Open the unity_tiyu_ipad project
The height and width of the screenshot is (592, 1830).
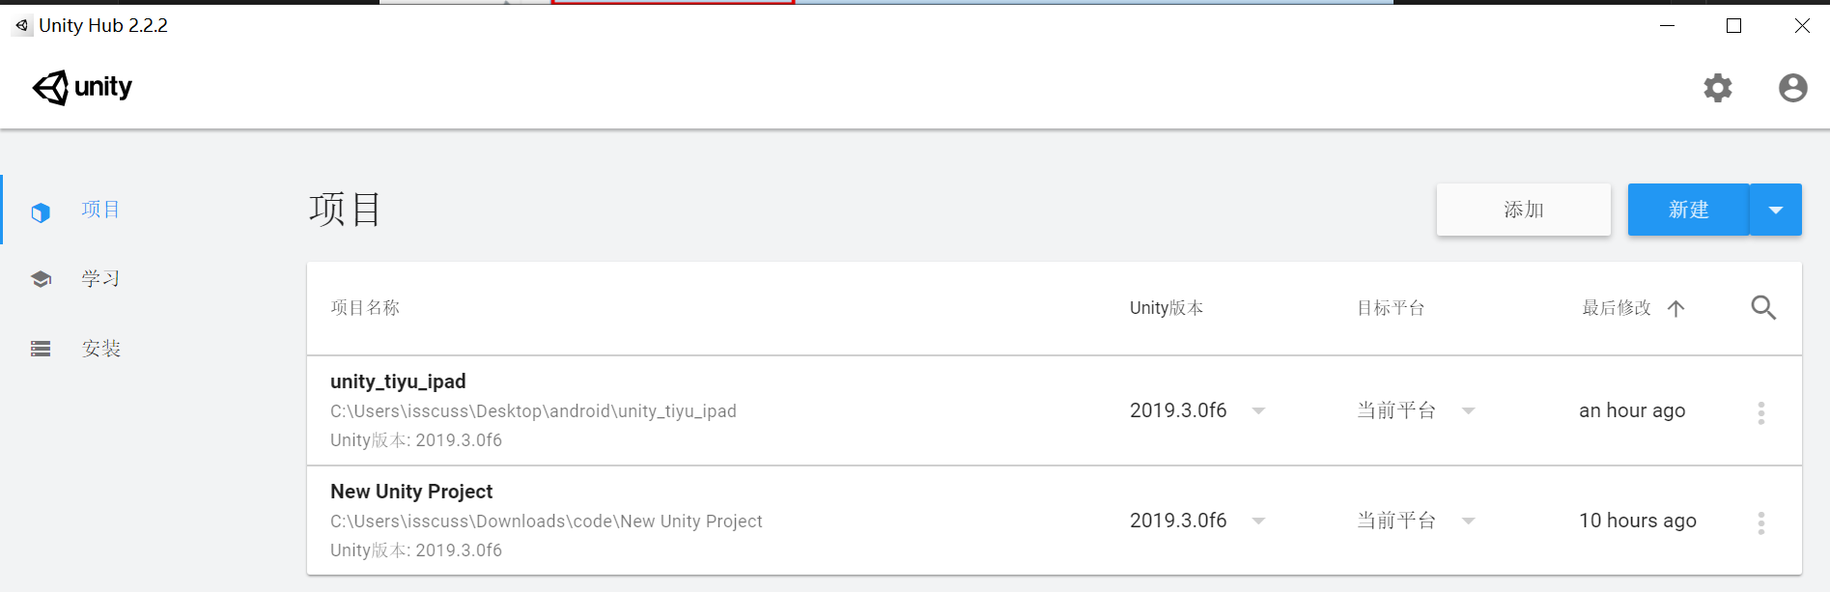click(x=398, y=382)
